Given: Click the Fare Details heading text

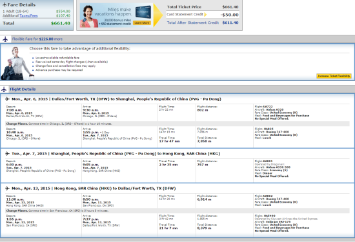Looking at the screenshot, I should pyautogui.click(x=21, y=5).
